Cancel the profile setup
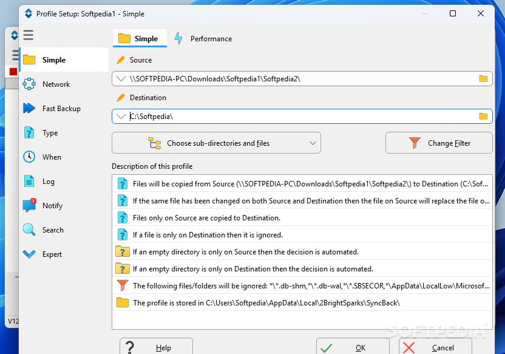The width and height of the screenshot is (505, 354). pos(435,347)
